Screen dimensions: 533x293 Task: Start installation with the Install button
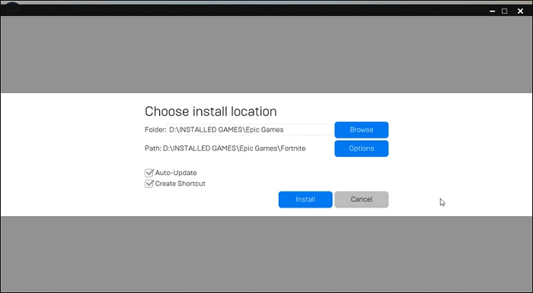coord(305,199)
